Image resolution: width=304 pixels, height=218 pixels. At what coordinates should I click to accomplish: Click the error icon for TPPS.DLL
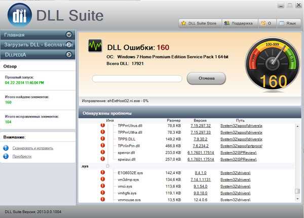tap(103, 138)
